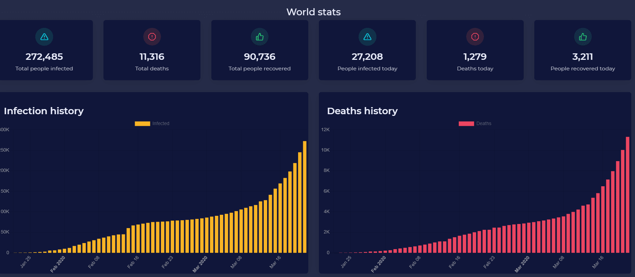Select the 90,736 total recovered value
The width and height of the screenshot is (635, 277).
click(260, 57)
